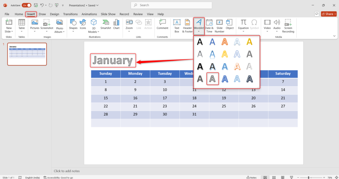Expand the Table dropdown
This screenshot has width=339, height=179.
coord(22,32)
